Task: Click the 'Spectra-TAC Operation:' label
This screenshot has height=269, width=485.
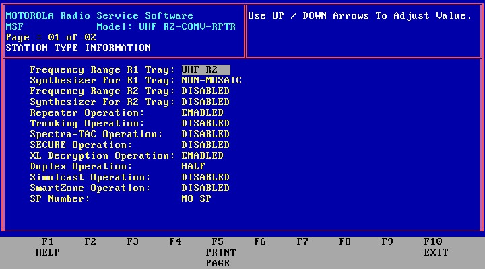Action: (x=96, y=134)
